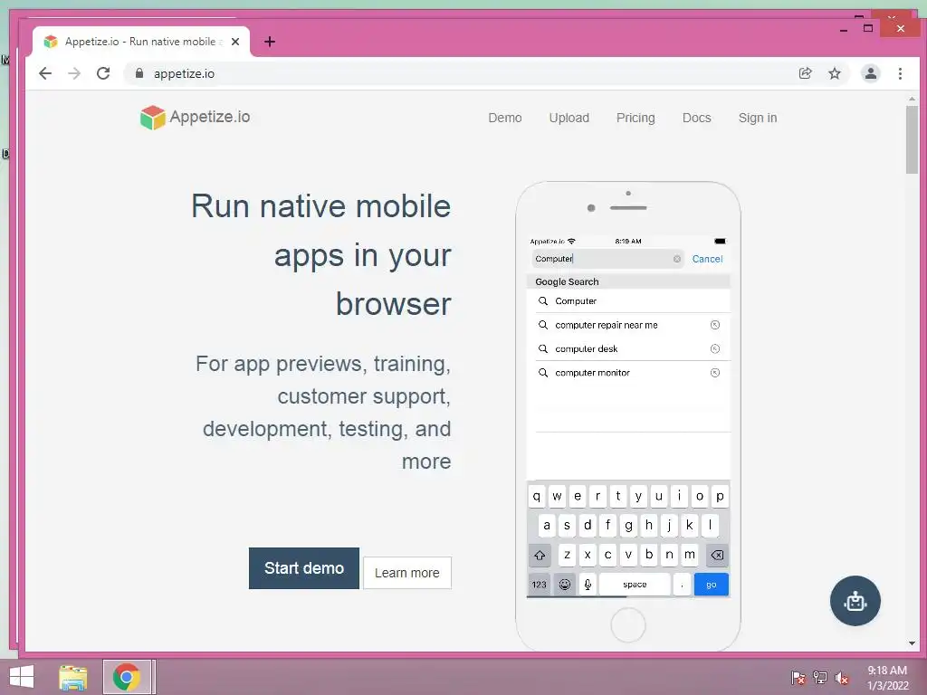927x695 pixels.
Task: Click the Chrome taskbar icon
Action: tap(127, 677)
